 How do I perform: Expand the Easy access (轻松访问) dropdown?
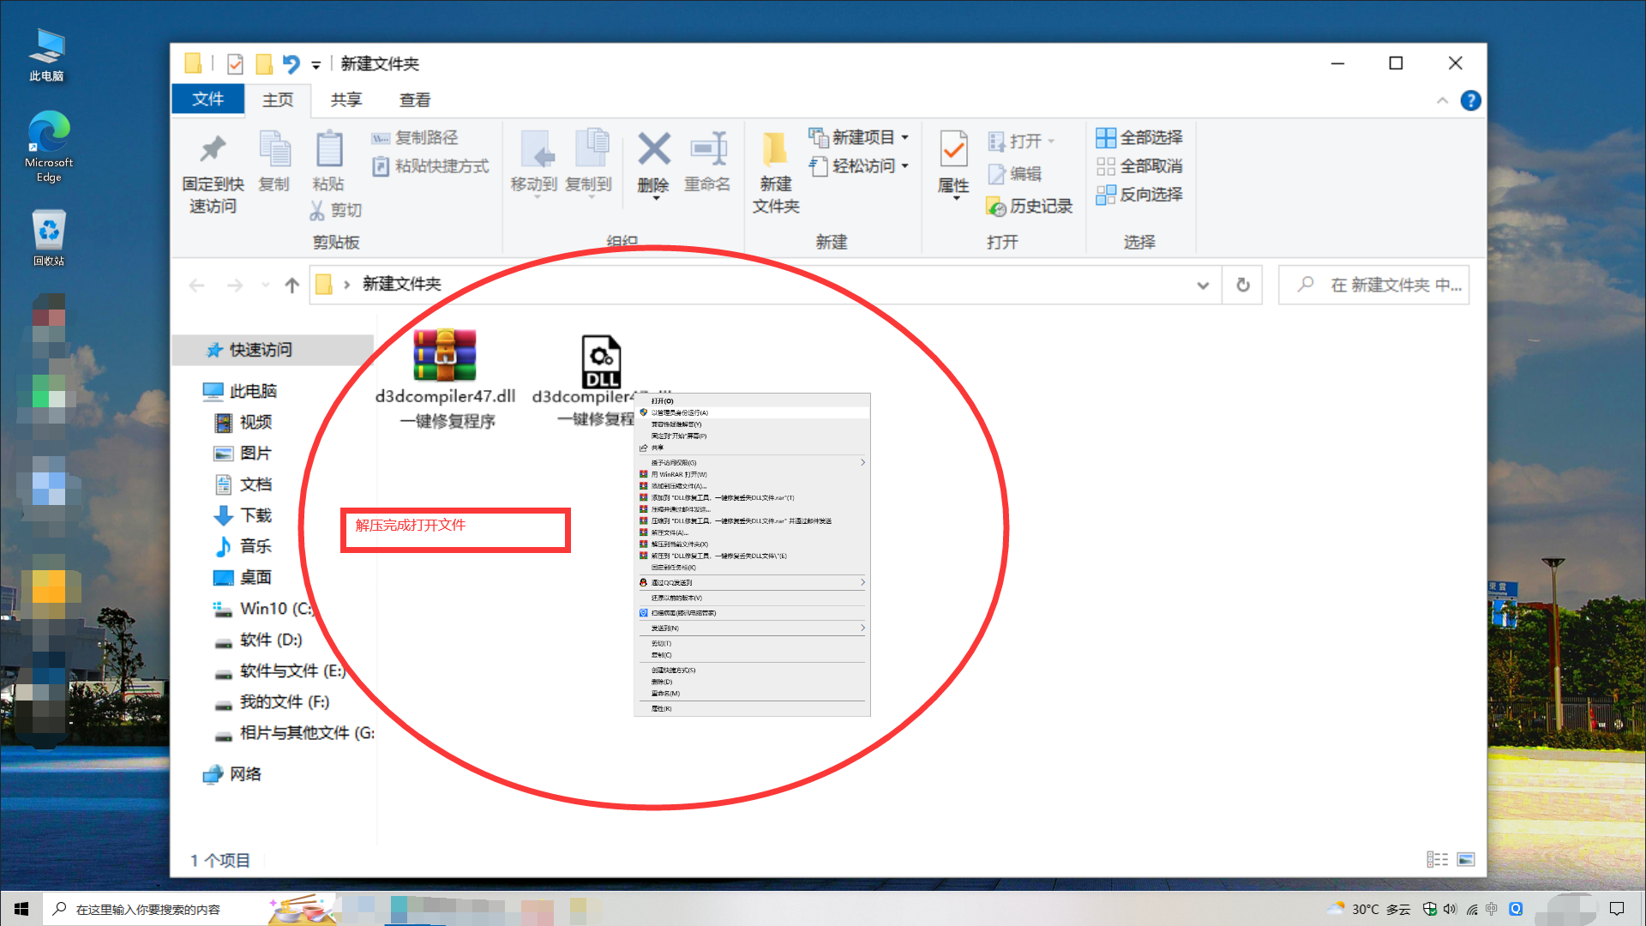[x=904, y=165]
